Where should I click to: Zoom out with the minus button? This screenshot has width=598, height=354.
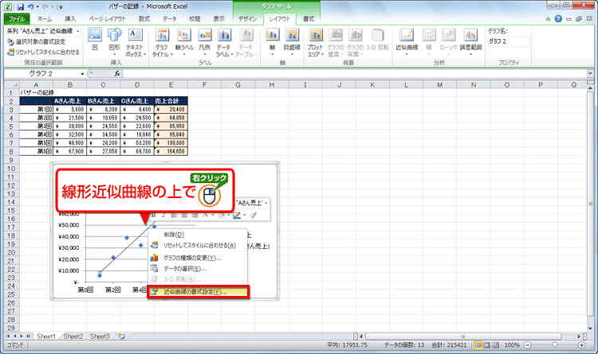[x=528, y=345]
